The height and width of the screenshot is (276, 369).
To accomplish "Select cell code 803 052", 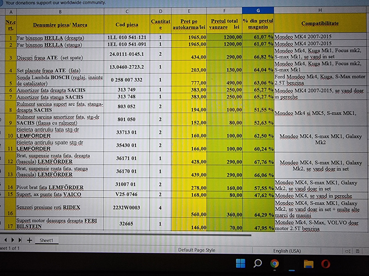I will click(127, 107).
